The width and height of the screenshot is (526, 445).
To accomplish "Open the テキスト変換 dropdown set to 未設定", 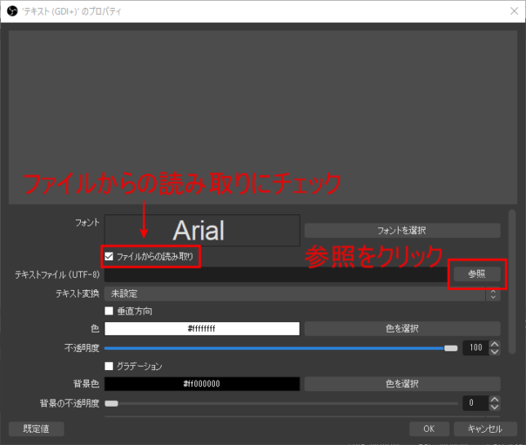I will 302,293.
